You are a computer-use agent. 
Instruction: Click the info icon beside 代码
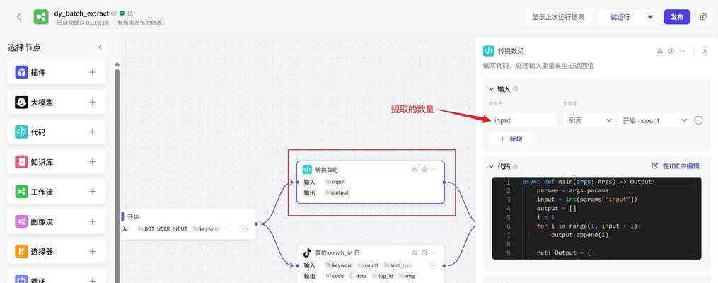pos(515,166)
